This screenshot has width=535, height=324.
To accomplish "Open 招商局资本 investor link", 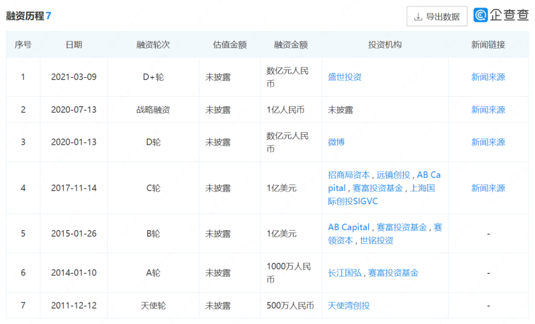I will [x=349, y=175].
